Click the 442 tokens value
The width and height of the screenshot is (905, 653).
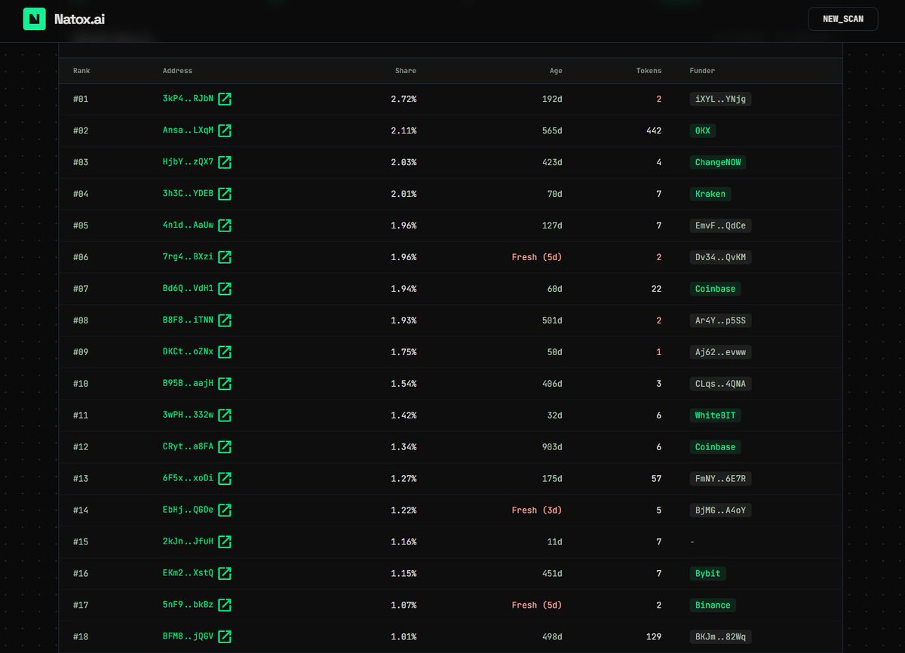tap(654, 130)
